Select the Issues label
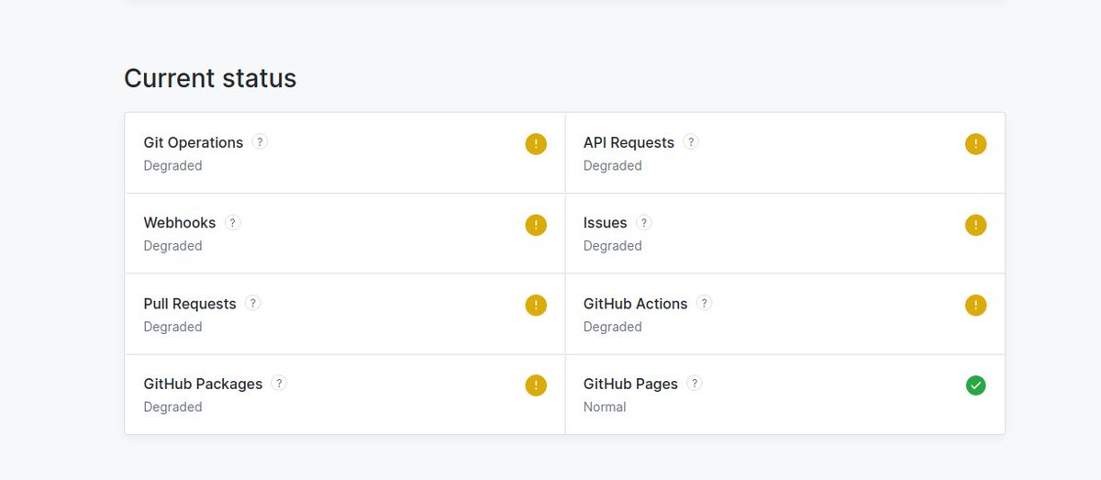Viewport: 1101px width, 480px height. point(606,223)
